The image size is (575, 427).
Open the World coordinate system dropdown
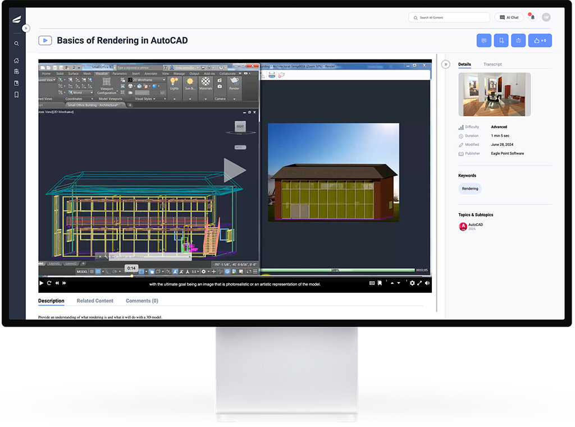(81, 93)
